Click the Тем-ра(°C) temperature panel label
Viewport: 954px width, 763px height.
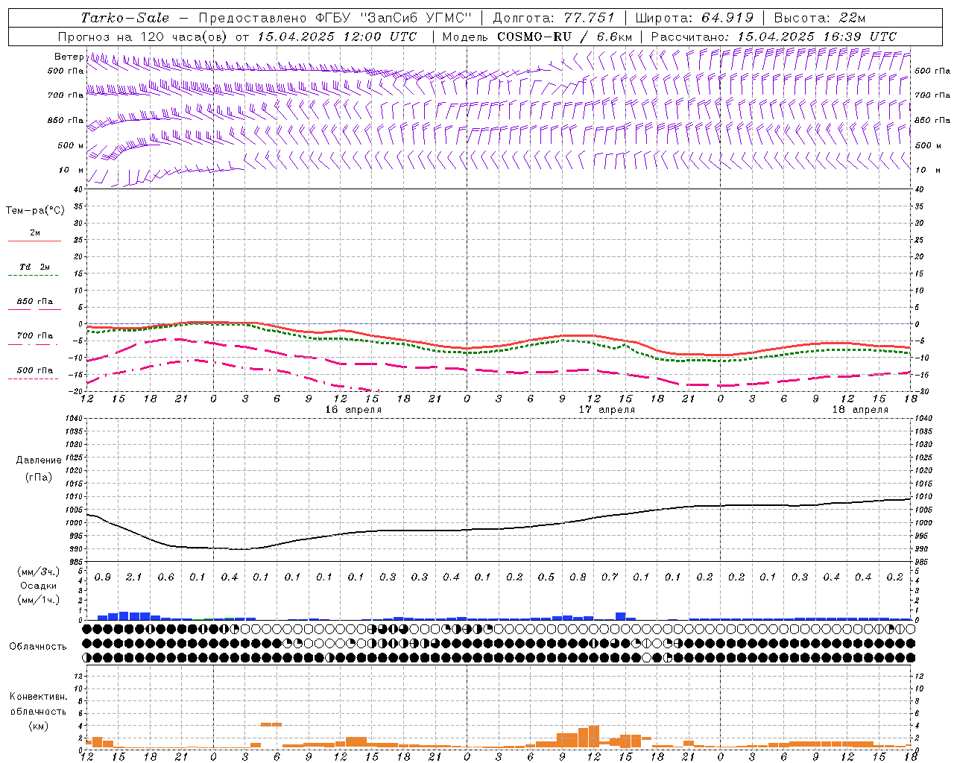coord(35,211)
